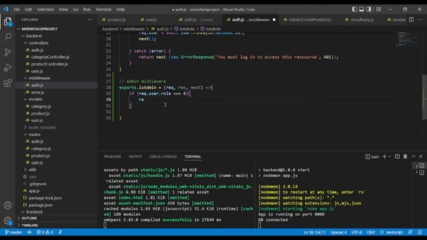427x240 pixels.
Task: Expand the TIMELINE section
Action: 29,225
